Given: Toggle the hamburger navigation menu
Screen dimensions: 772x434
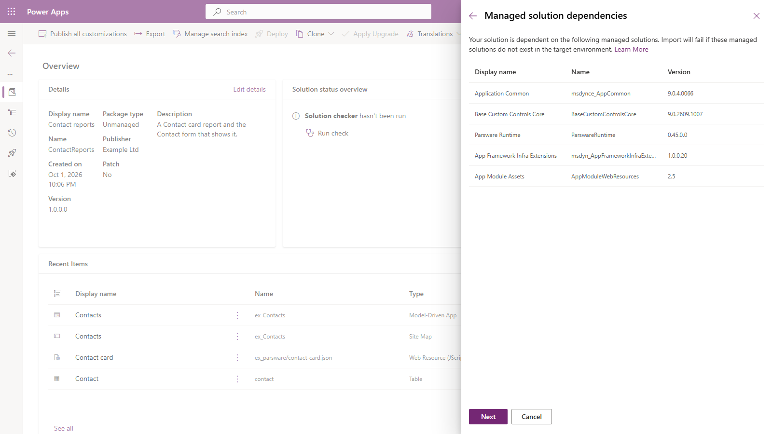Looking at the screenshot, I should (x=12, y=34).
